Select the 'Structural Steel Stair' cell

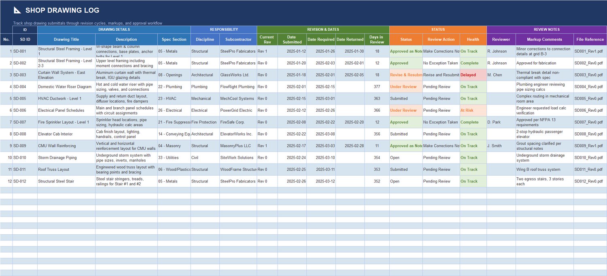(66, 181)
